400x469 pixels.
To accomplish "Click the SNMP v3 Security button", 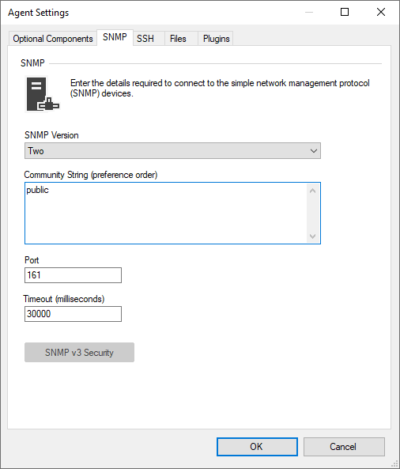I will (79, 353).
